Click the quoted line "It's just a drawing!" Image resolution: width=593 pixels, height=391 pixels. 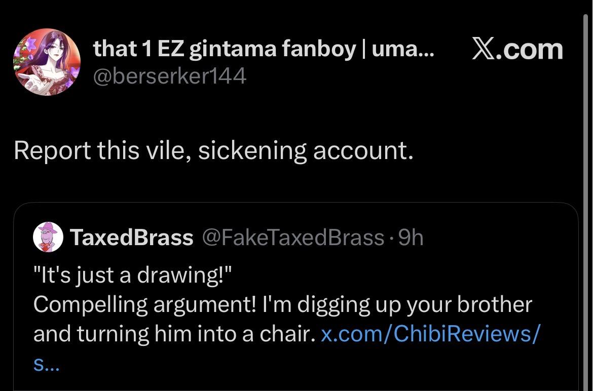click(x=133, y=276)
